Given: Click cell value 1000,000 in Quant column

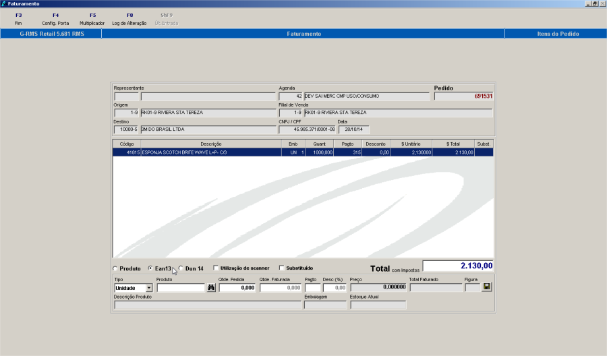Looking at the screenshot, I should click(x=320, y=152).
